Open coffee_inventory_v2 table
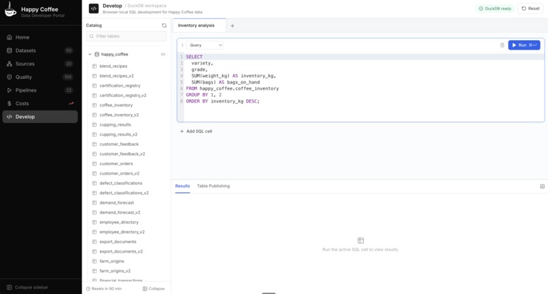Image resolution: width=548 pixels, height=294 pixels. click(x=119, y=115)
